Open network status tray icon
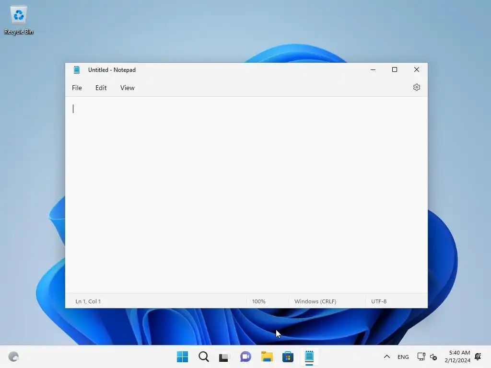Screen dimensions: 491x368 coord(421,356)
